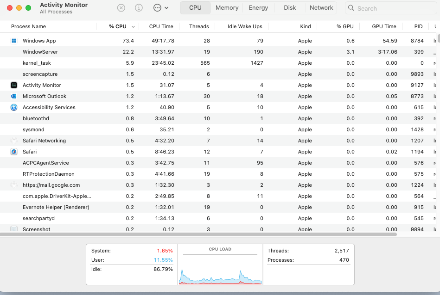Click the System 1.65% value
This screenshot has width=440, height=295.
pyautogui.click(x=165, y=251)
